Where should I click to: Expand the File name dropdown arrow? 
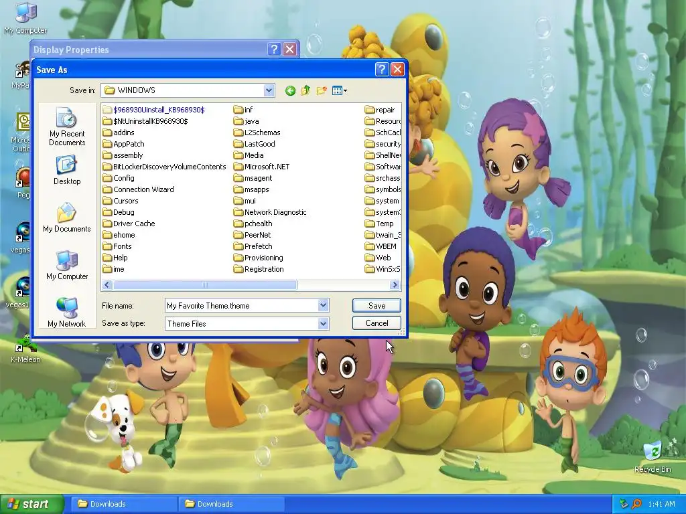[x=323, y=305]
